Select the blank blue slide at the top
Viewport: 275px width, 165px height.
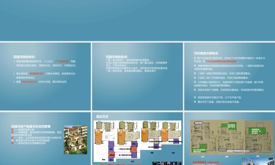click(x=137, y=20)
